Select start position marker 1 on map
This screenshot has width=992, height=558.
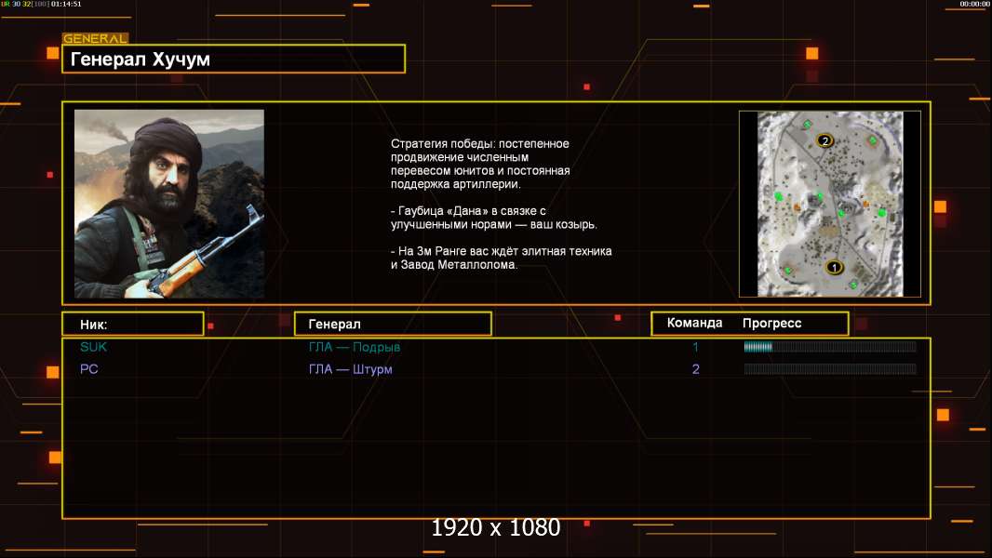(x=834, y=267)
